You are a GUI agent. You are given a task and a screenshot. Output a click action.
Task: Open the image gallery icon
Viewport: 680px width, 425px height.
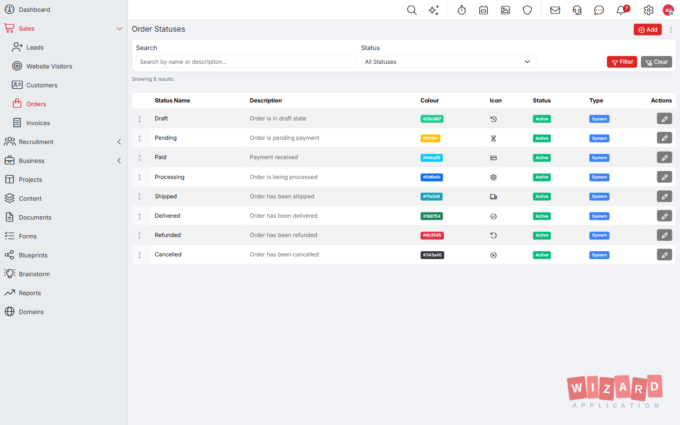(505, 10)
